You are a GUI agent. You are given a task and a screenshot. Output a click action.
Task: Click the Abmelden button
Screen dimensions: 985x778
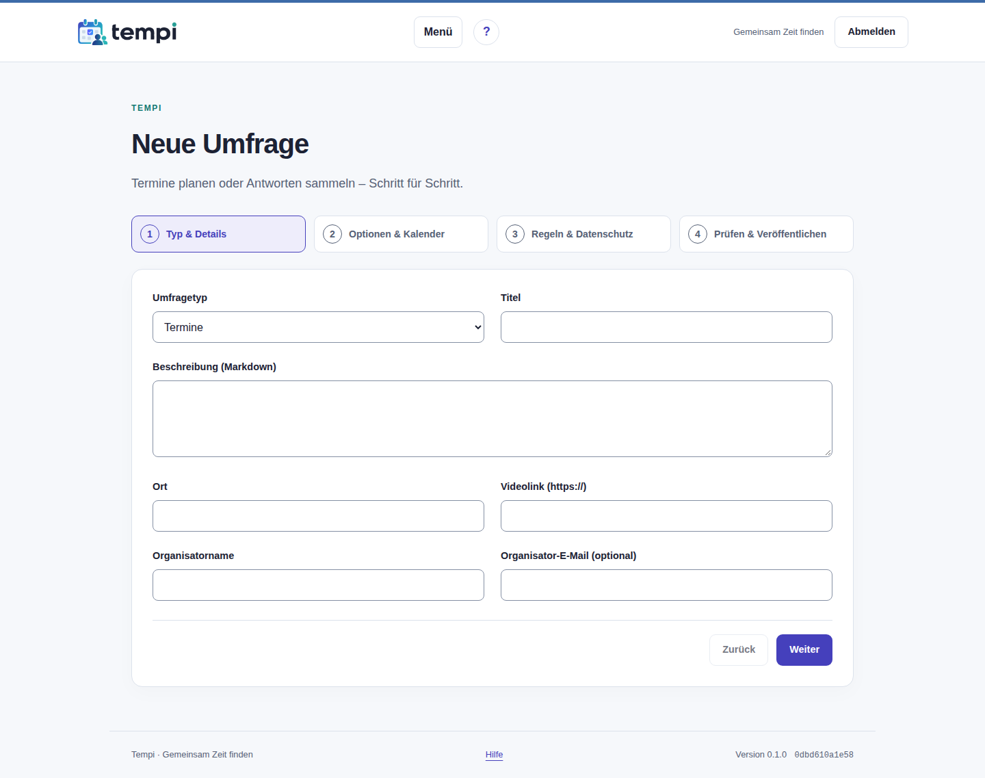(x=871, y=32)
